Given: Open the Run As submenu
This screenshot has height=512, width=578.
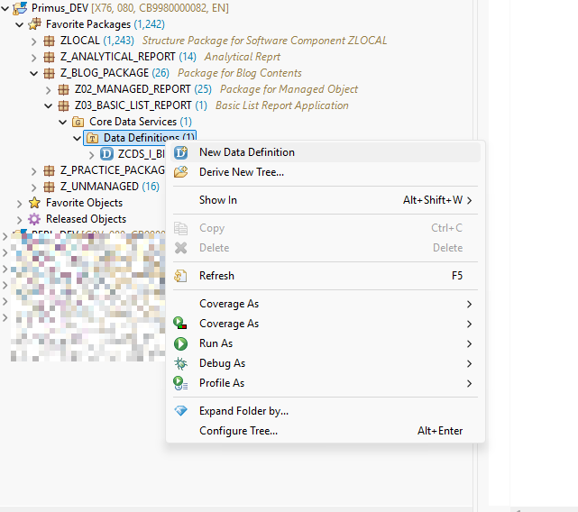Looking at the screenshot, I should tap(326, 343).
